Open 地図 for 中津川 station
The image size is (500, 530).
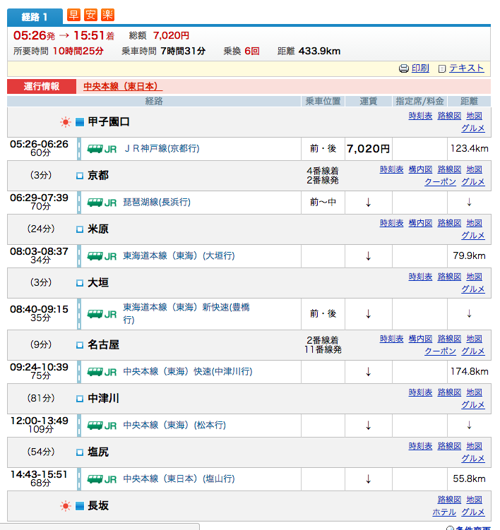click(474, 392)
